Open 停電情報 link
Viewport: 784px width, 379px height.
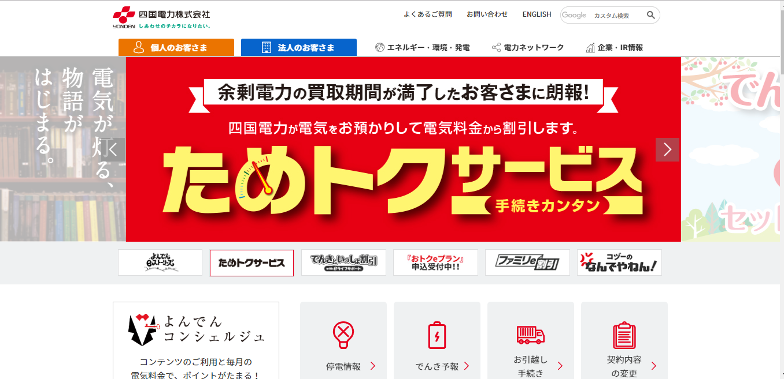click(x=343, y=366)
